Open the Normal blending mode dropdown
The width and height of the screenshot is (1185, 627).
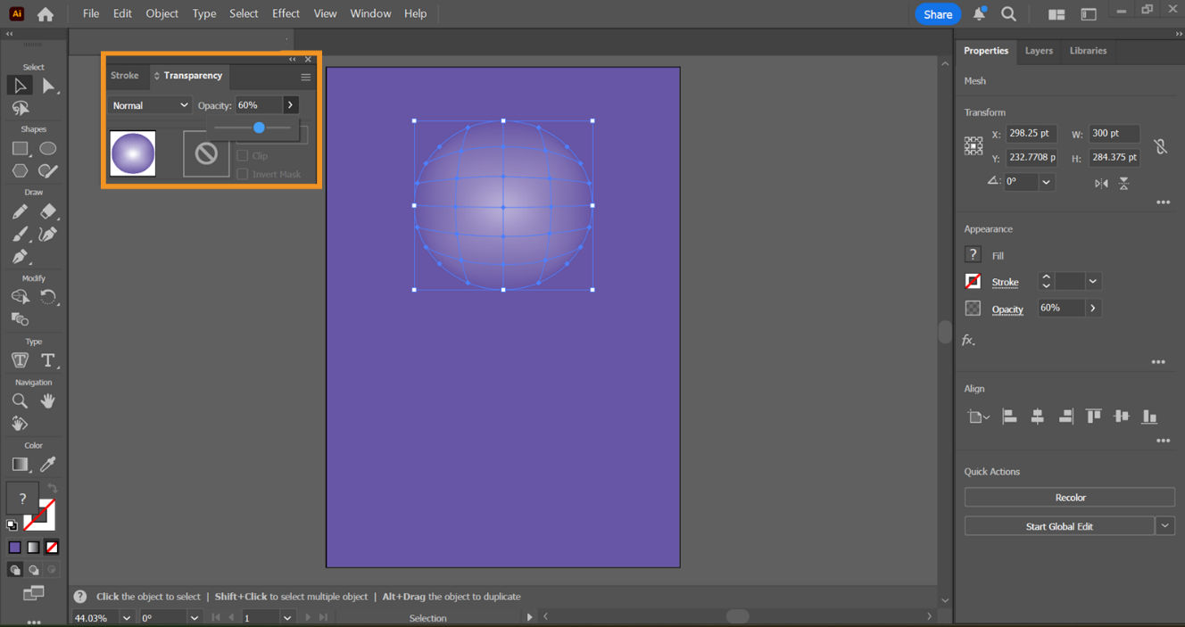pyautogui.click(x=150, y=104)
